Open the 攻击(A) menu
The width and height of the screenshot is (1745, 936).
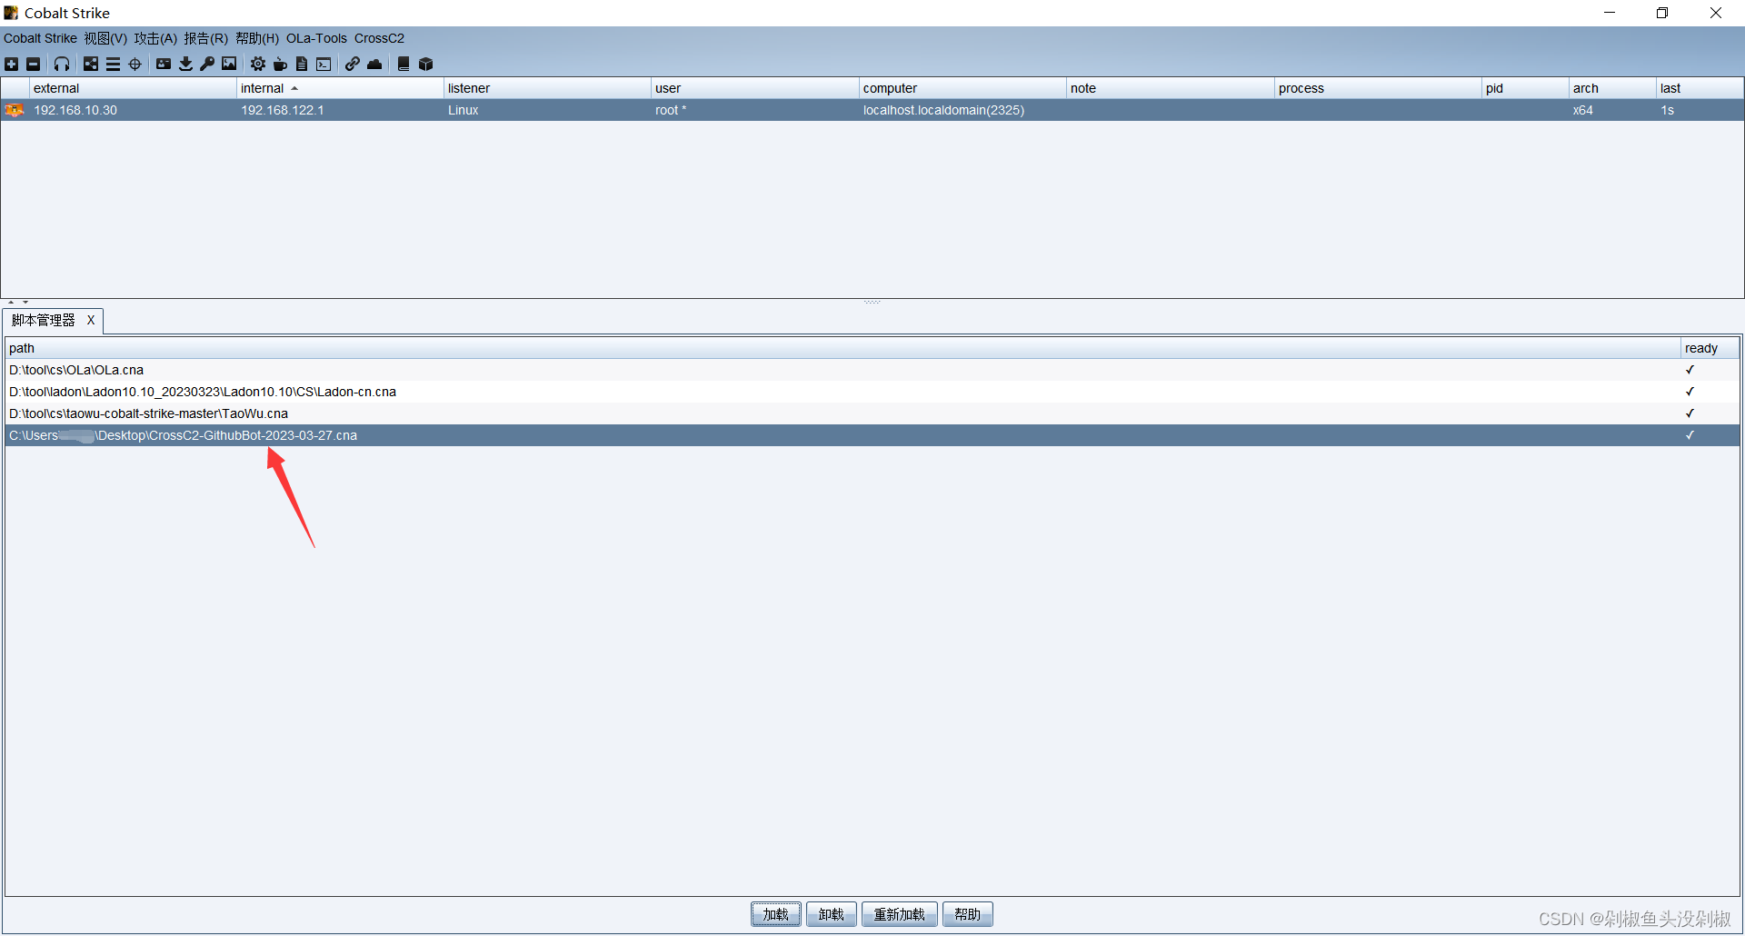pos(155,38)
